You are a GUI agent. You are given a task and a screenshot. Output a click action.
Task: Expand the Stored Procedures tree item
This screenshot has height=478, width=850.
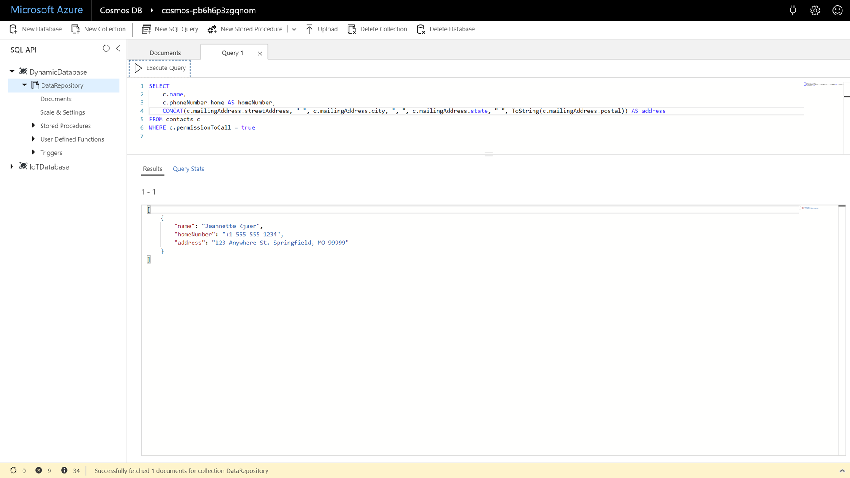point(33,125)
